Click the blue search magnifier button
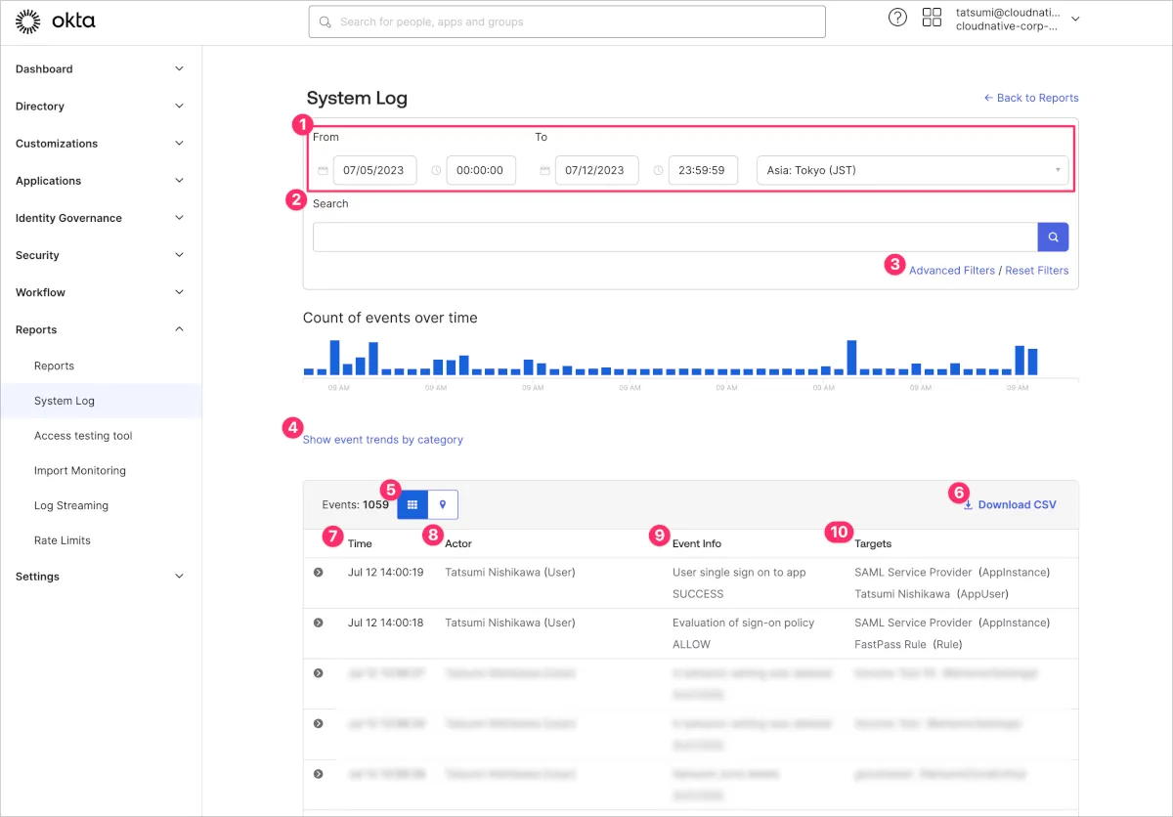1173x817 pixels. [x=1053, y=236]
